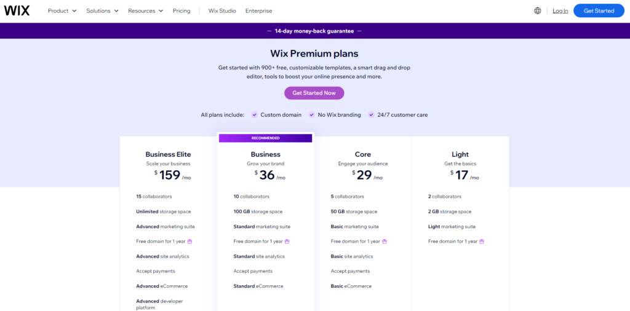Screen dimensions: 630x311
Task: Click the Wix logo
Action: coord(17,11)
